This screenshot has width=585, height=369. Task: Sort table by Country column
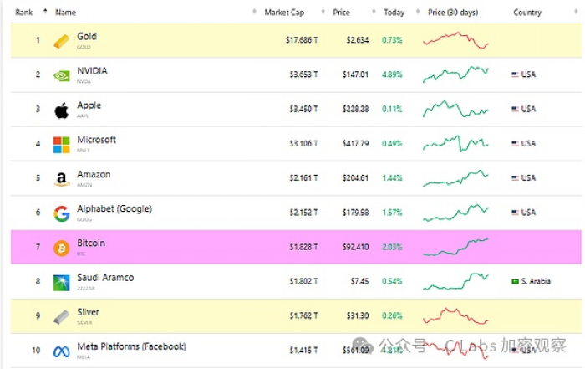527,13
